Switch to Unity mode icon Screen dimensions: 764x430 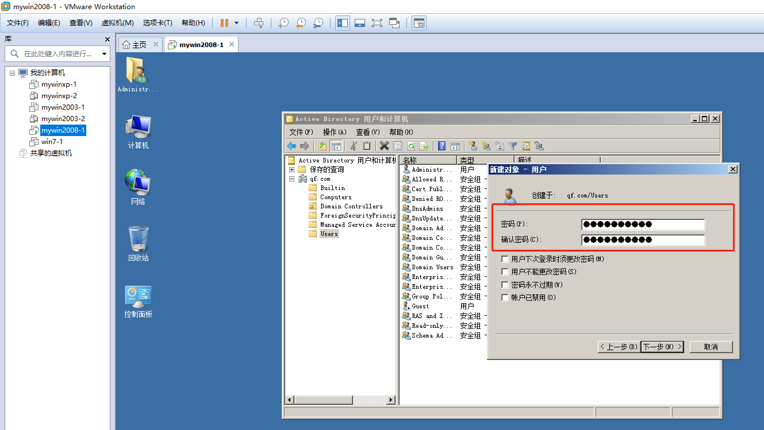[394, 23]
